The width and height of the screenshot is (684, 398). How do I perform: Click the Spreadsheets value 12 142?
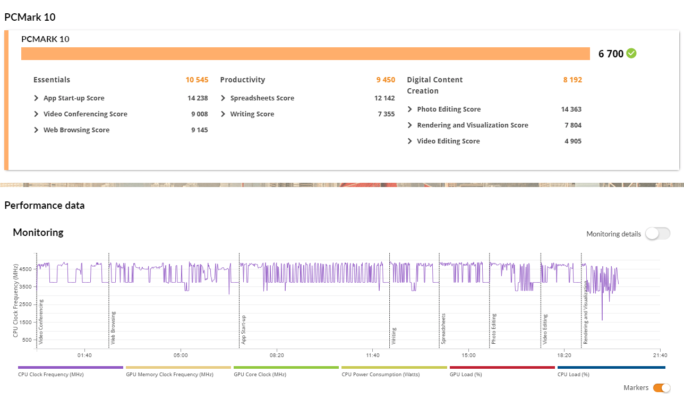click(384, 98)
